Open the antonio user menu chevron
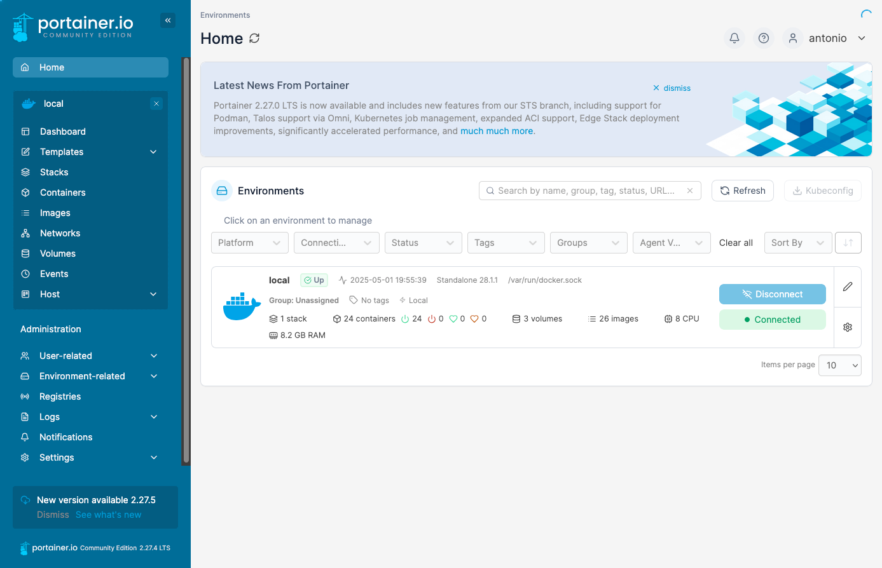Screen dimensions: 882x568 point(862,38)
